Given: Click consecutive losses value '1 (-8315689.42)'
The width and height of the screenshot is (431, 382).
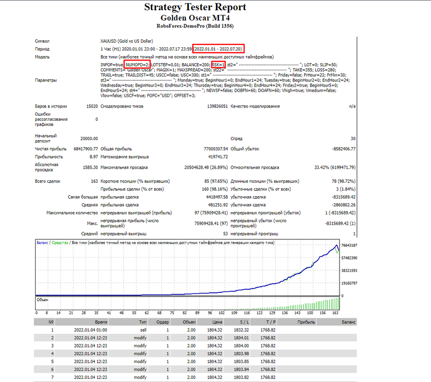Looking at the screenshot, I should (x=340, y=213).
